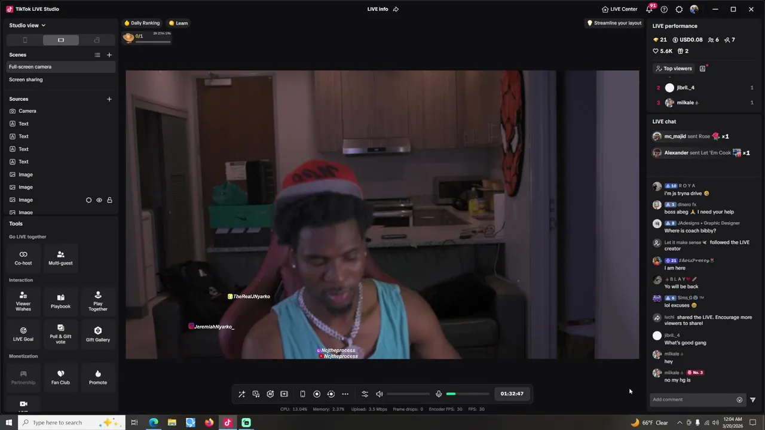Add a new source
Image resolution: width=765 pixels, height=430 pixels.
click(109, 99)
